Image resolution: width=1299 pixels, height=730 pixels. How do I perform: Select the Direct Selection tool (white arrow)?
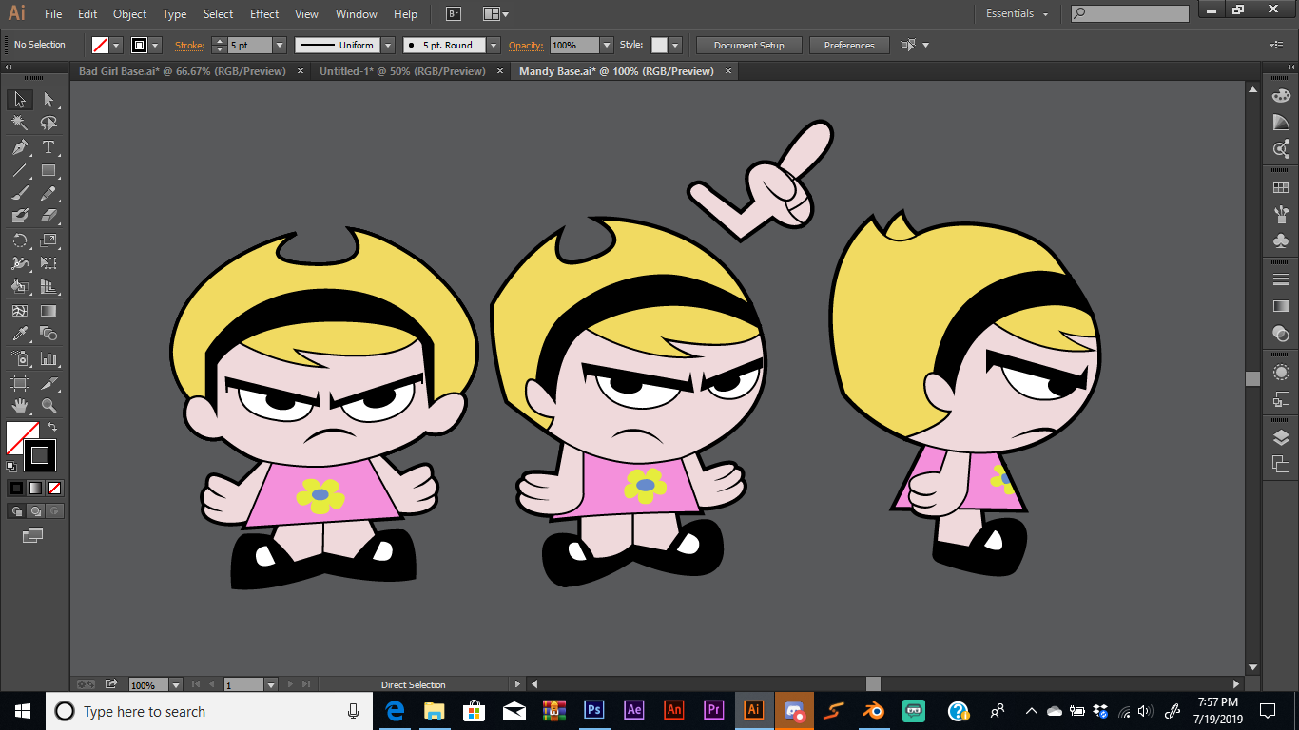tap(48, 100)
